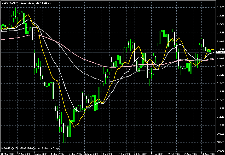Click the 112.35 price axis label
Image resolution: width=225 pixels, height=155 pixels.
pyautogui.click(x=221, y=100)
